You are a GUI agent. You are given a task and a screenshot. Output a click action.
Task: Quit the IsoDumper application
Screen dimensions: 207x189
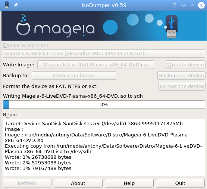coord(180,183)
